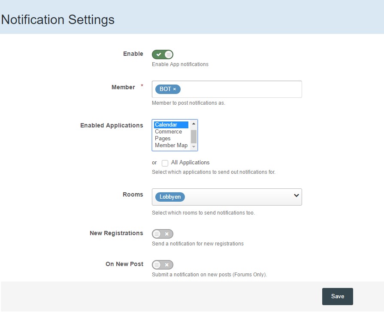Turn on the On New Post toggle
Screen dimensions: 384x321
point(162,265)
